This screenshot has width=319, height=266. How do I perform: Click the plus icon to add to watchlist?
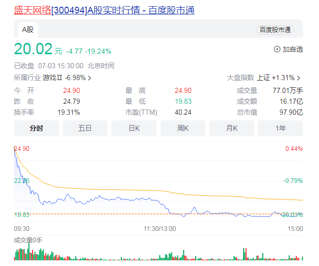tap(277, 49)
